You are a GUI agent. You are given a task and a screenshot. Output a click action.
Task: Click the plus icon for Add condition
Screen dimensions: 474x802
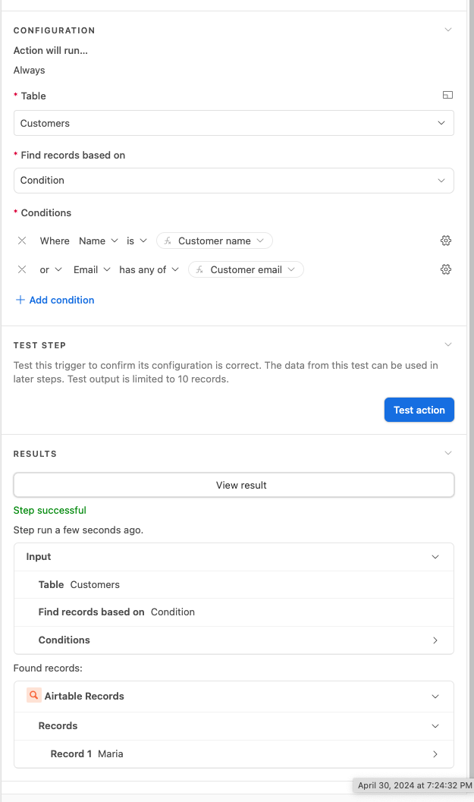coord(20,300)
